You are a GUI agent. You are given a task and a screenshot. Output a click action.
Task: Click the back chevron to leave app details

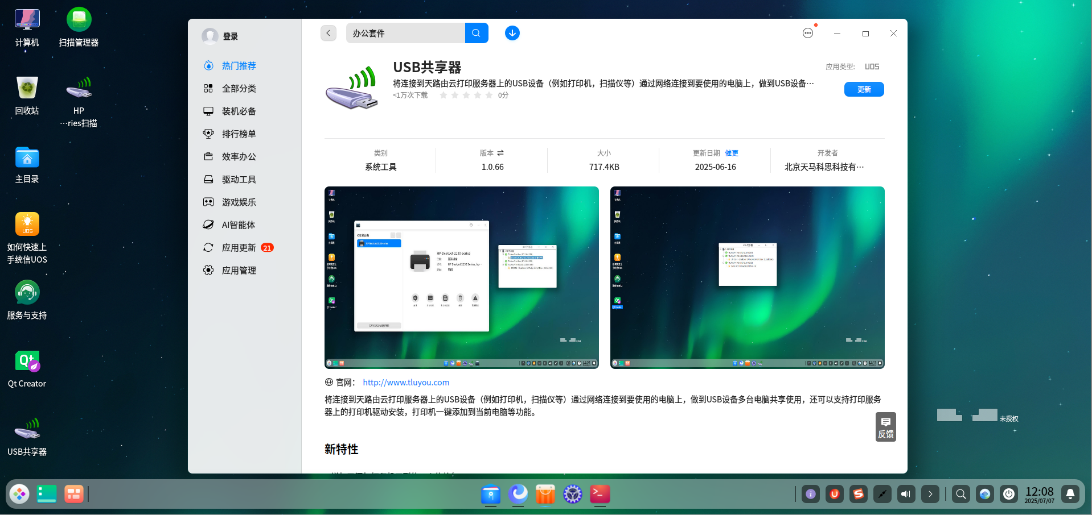coord(328,33)
